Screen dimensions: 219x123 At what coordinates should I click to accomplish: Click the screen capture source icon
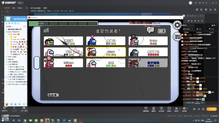[146, 108]
